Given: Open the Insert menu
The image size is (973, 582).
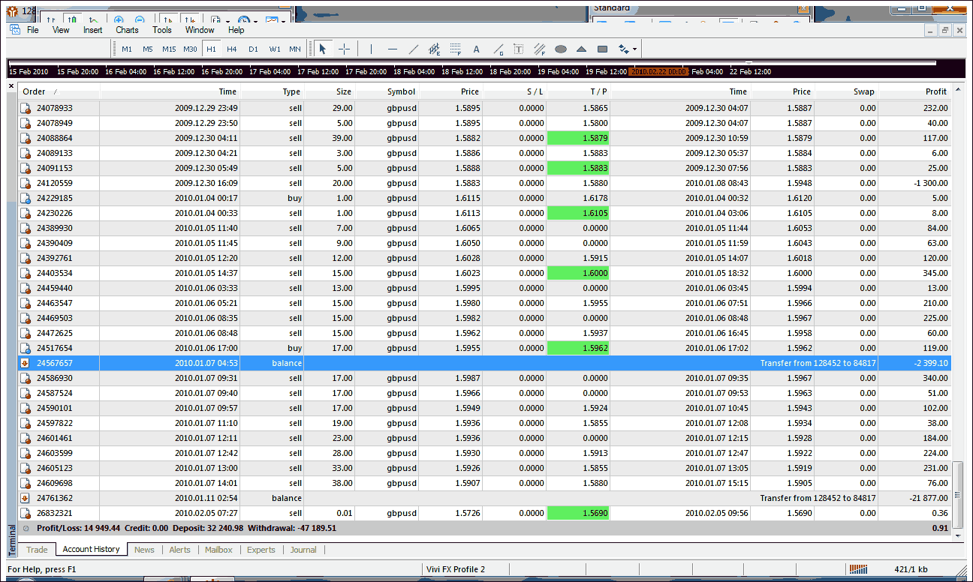Looking at the screenshot, I should click(93, 30).
